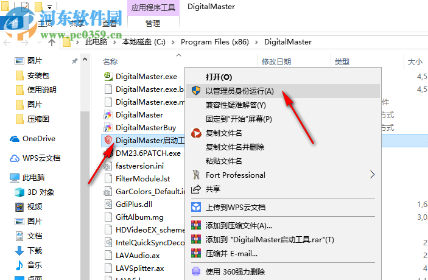Viewport: 428px width, 280px height.
Task: Click the Up one level arrow button
Action: (x=52, y=42)
